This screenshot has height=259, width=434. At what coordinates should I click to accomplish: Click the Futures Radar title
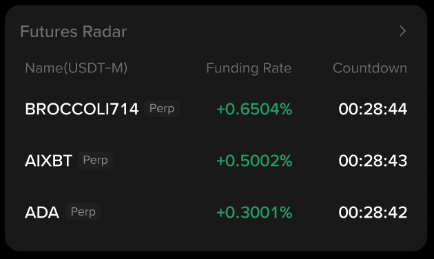(73, 32)
